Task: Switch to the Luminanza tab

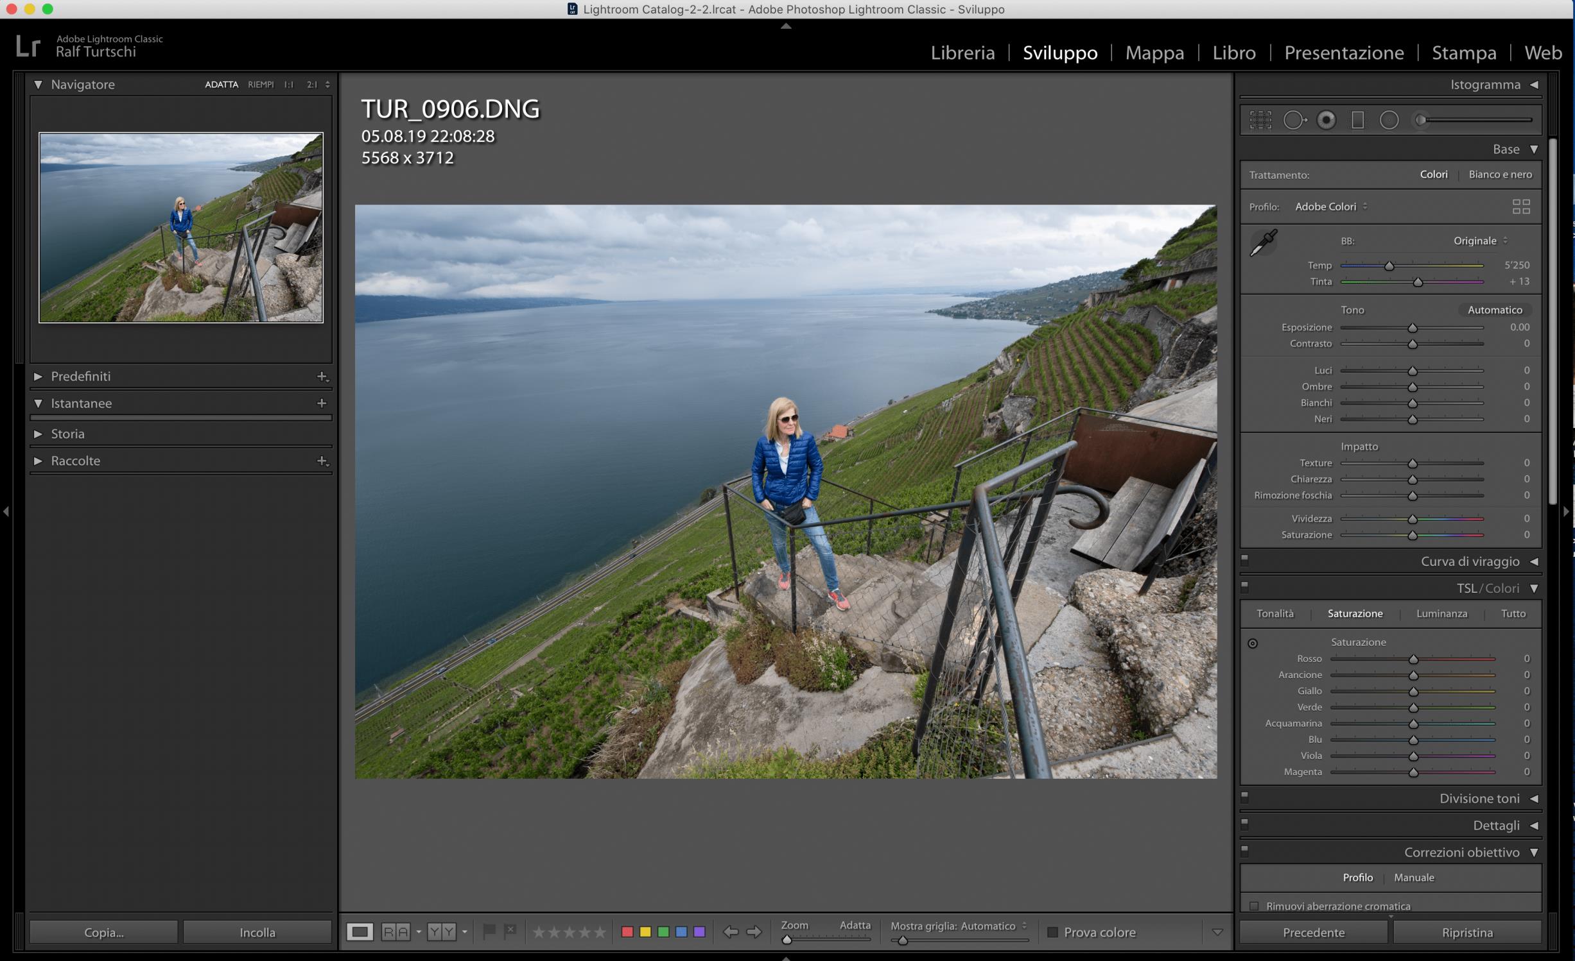Action: [1441, 613]
